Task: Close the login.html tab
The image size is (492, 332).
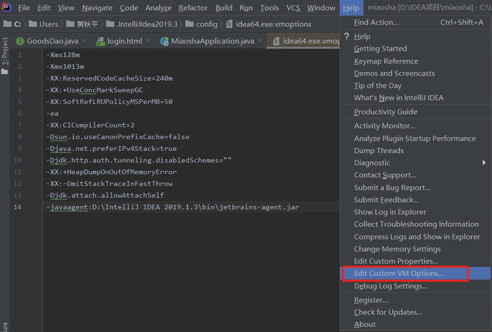Action: 148,41
